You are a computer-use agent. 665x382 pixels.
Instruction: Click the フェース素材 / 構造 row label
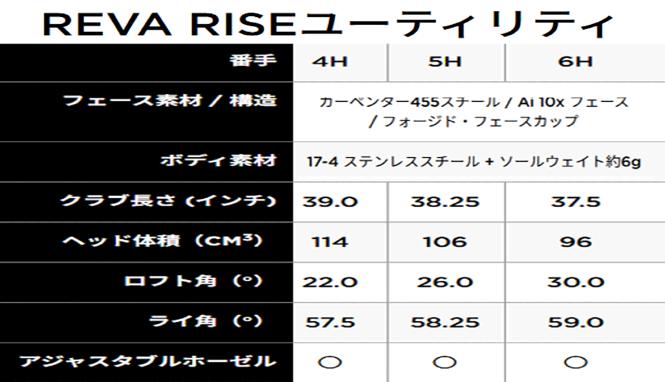(170, 101)
